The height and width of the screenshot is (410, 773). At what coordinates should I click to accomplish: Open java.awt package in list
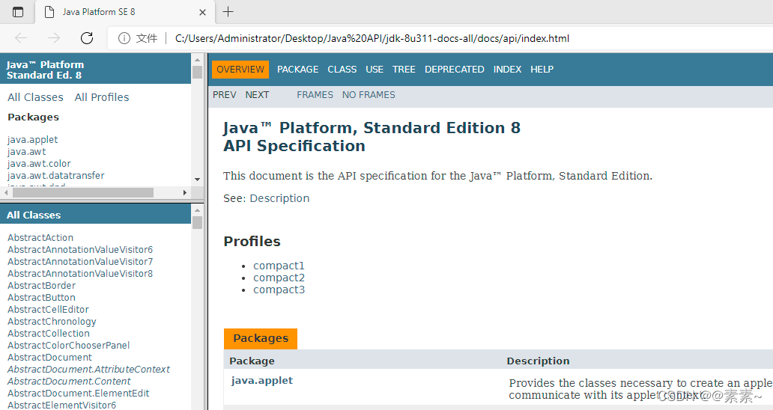[27, 152]
